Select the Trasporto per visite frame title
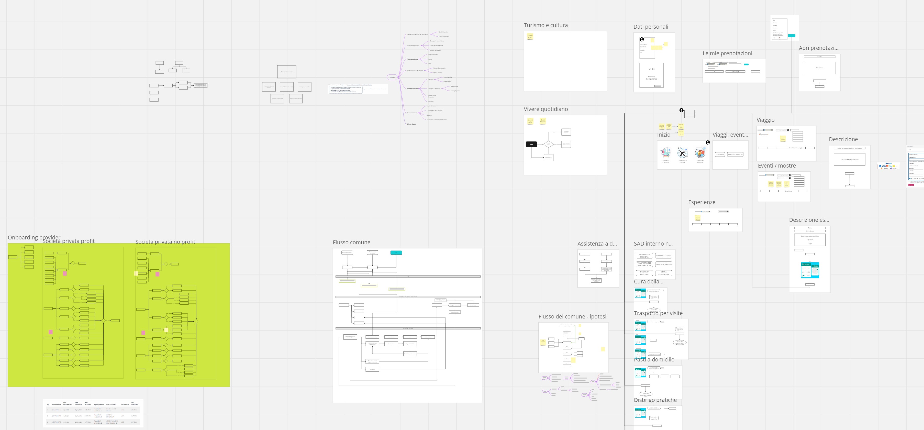The height and width of the screenshot is (430, 924). (658, 313)
